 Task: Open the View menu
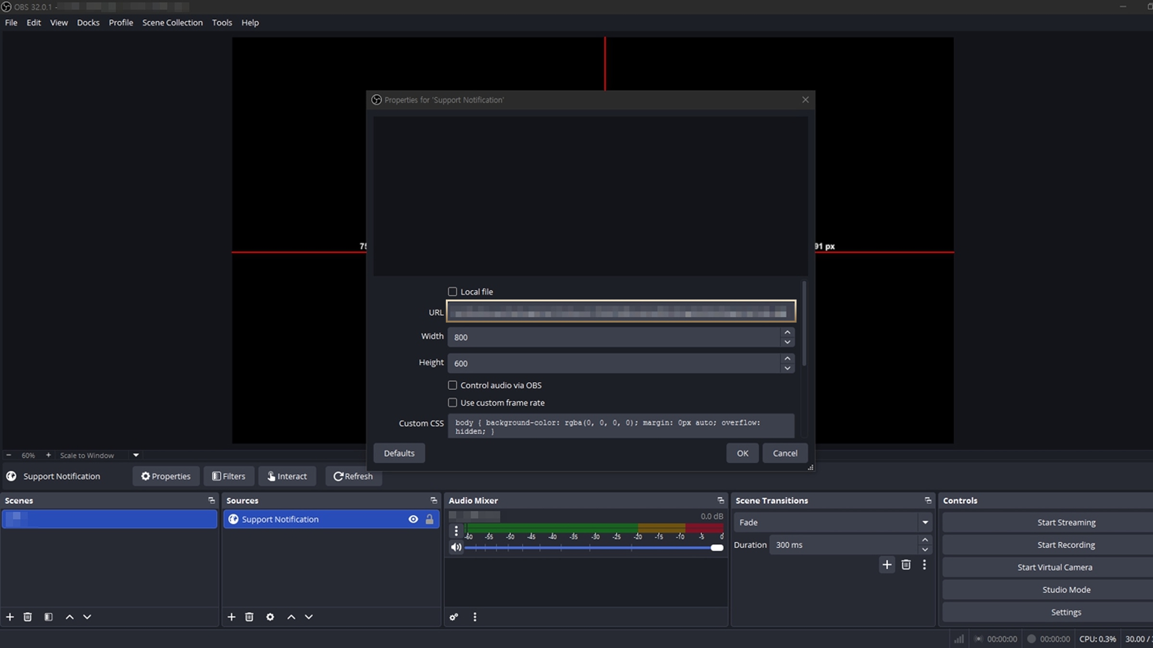tap(59, 23)
